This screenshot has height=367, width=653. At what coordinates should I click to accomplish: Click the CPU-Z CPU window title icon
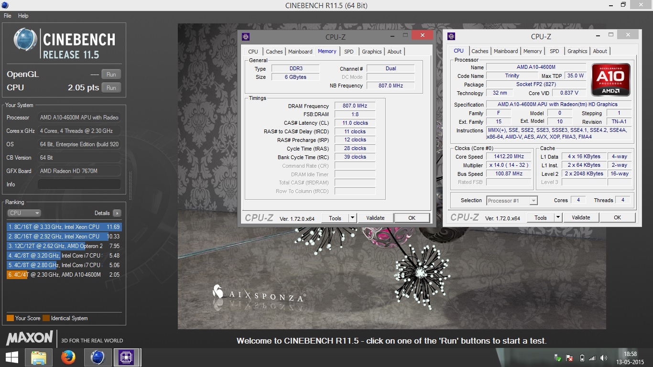[x=451, y=36]
